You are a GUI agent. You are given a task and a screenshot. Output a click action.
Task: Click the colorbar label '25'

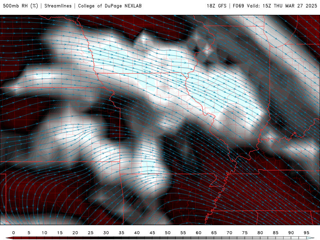pyautogui.click(x=90, y=233)
